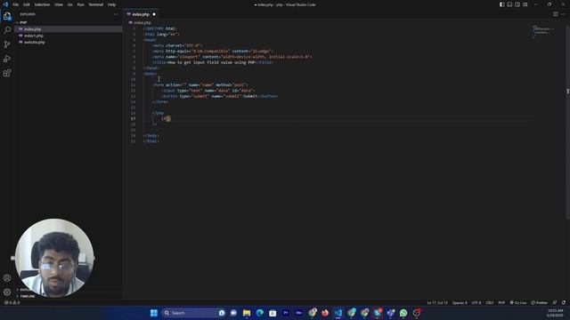Open Microsoft Teams from the taskbar
Screen dimensions: 570x320
390,313
